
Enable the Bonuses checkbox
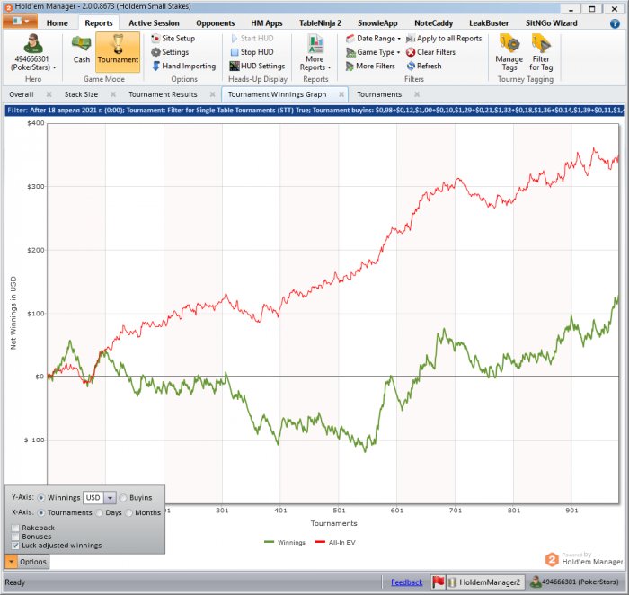pos(15,537)
